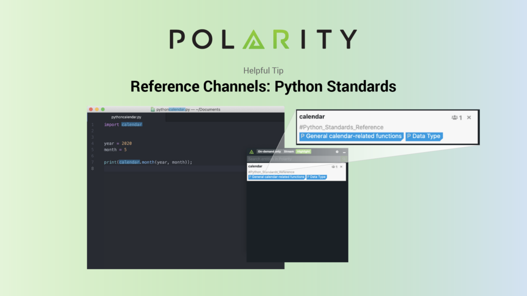Click the Polarity triangle logo icon

[x=251, y=151]
